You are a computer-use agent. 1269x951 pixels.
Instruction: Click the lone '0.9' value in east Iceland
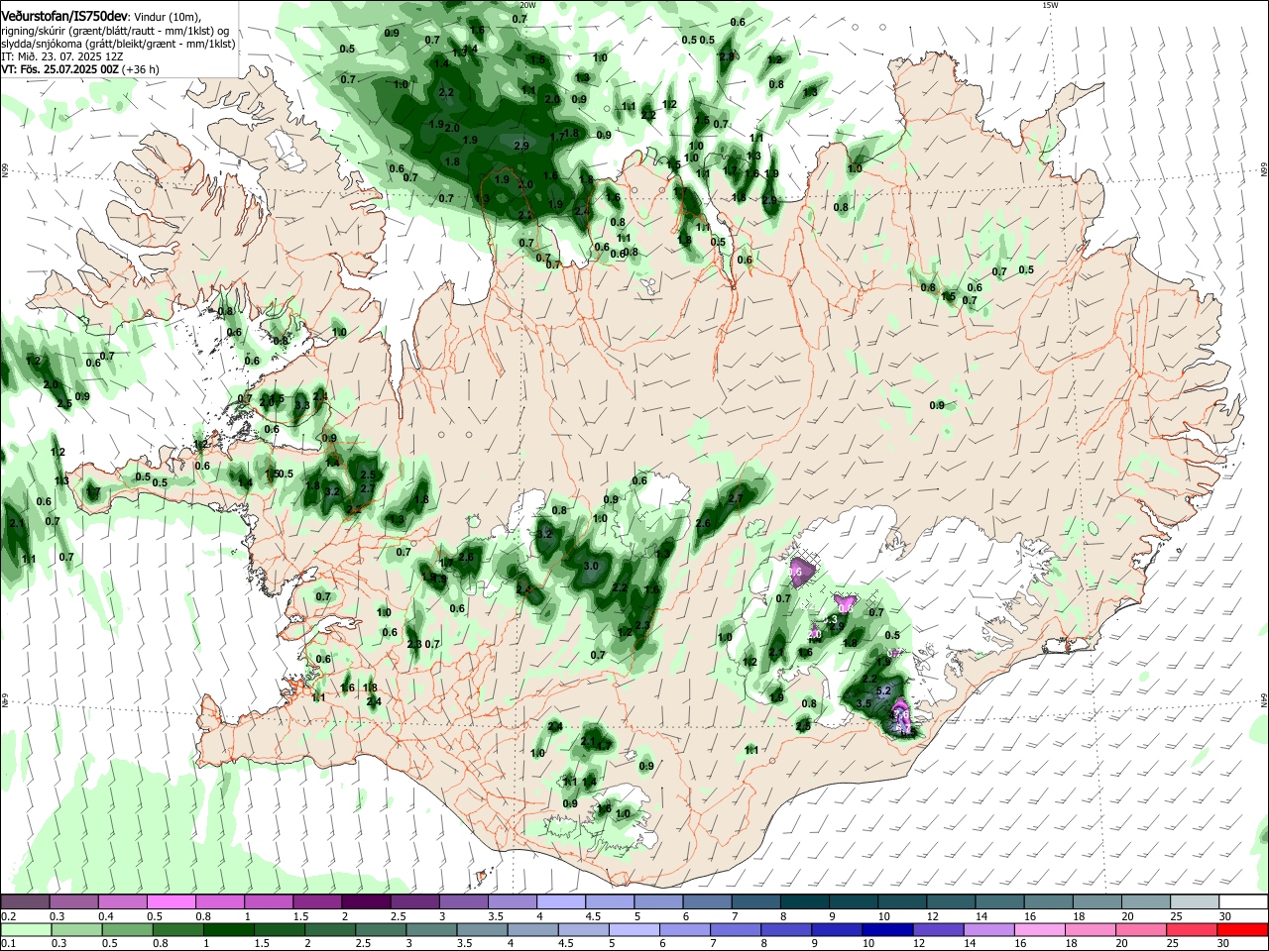[937, 405]
